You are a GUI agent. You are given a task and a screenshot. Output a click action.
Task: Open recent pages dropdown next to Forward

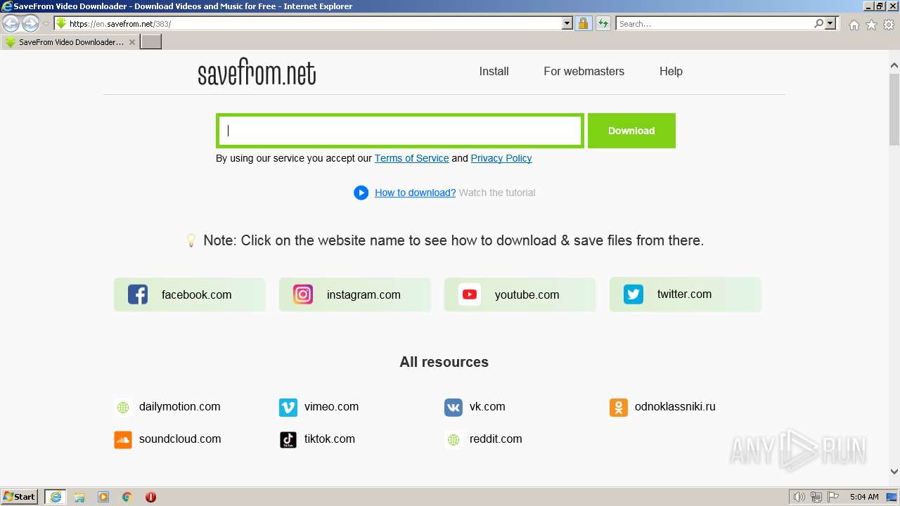pyautogui.click(x=46, y=23)
